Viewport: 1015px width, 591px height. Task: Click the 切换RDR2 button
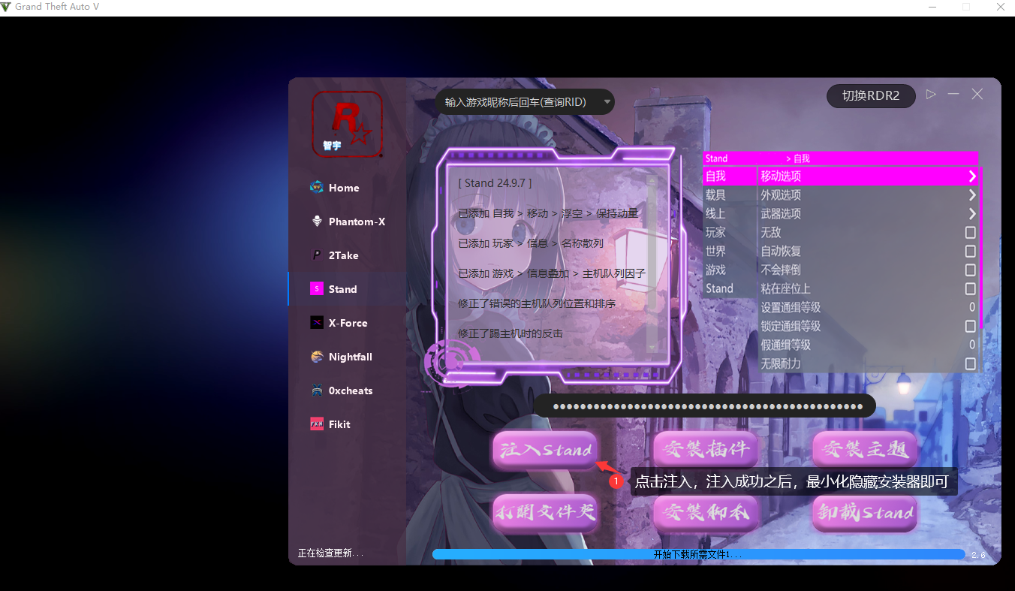[871, 95]
